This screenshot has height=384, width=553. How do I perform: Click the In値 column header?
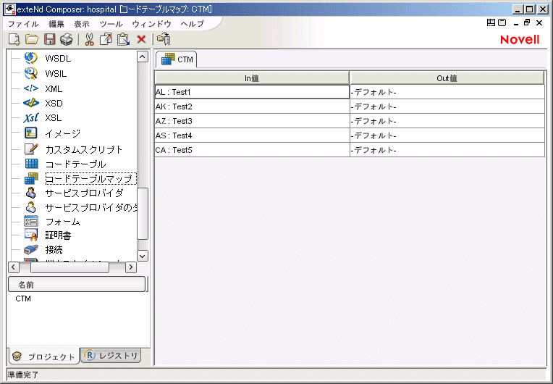pyautogui.click(x=252, y=78)
